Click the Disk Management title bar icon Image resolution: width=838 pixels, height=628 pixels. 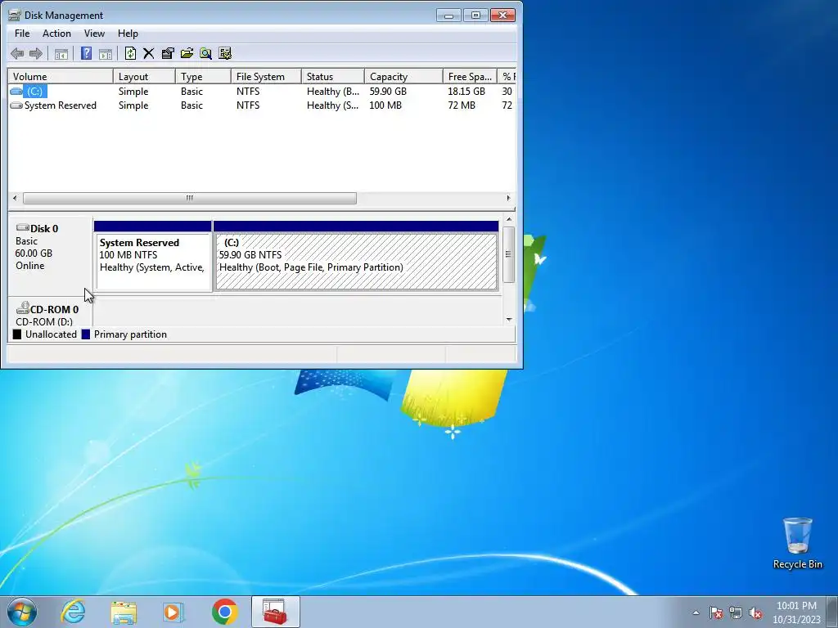15,15
